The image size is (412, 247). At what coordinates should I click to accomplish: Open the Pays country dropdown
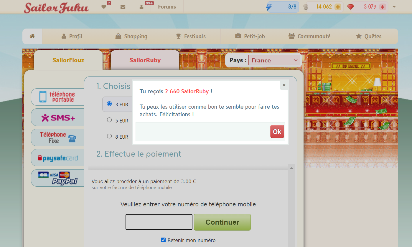(274, 60)
